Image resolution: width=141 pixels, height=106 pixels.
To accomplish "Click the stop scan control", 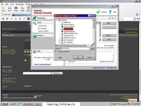I will point(115,18).
